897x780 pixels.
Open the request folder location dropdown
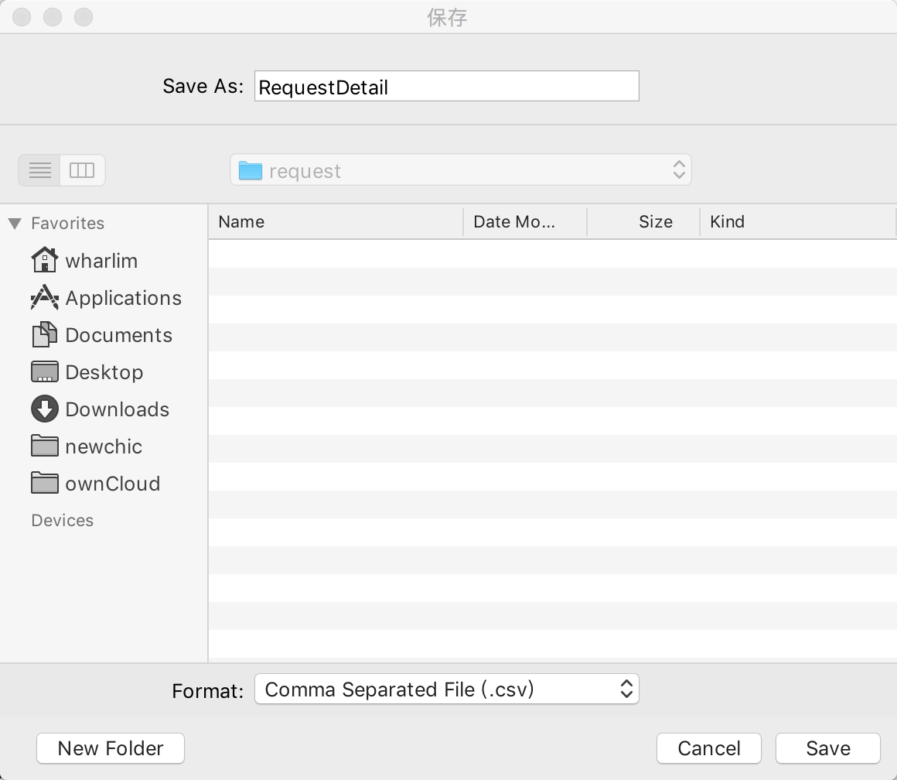(x=461, y=170)
